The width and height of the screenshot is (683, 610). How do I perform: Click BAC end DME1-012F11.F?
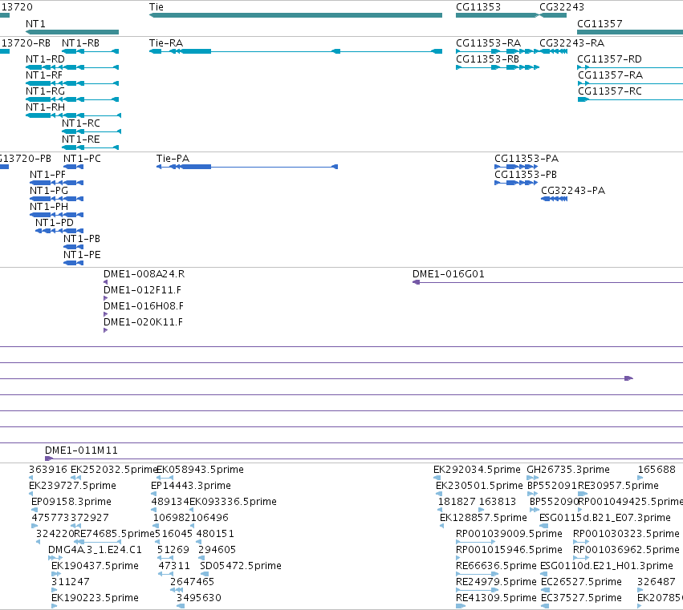(105, 298)
